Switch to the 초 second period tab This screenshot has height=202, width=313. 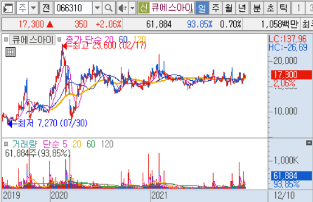point(270,8)
